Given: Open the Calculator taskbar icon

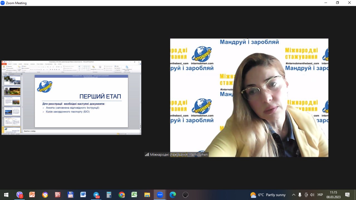Looking at the screenshot, I should (x=109, y=195).
